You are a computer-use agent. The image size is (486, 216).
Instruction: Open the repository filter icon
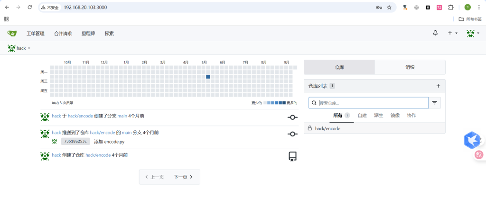(x=434, y=103)
